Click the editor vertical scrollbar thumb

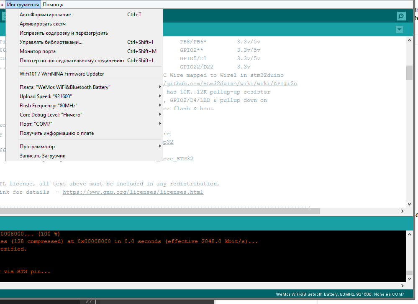point(410,73)
